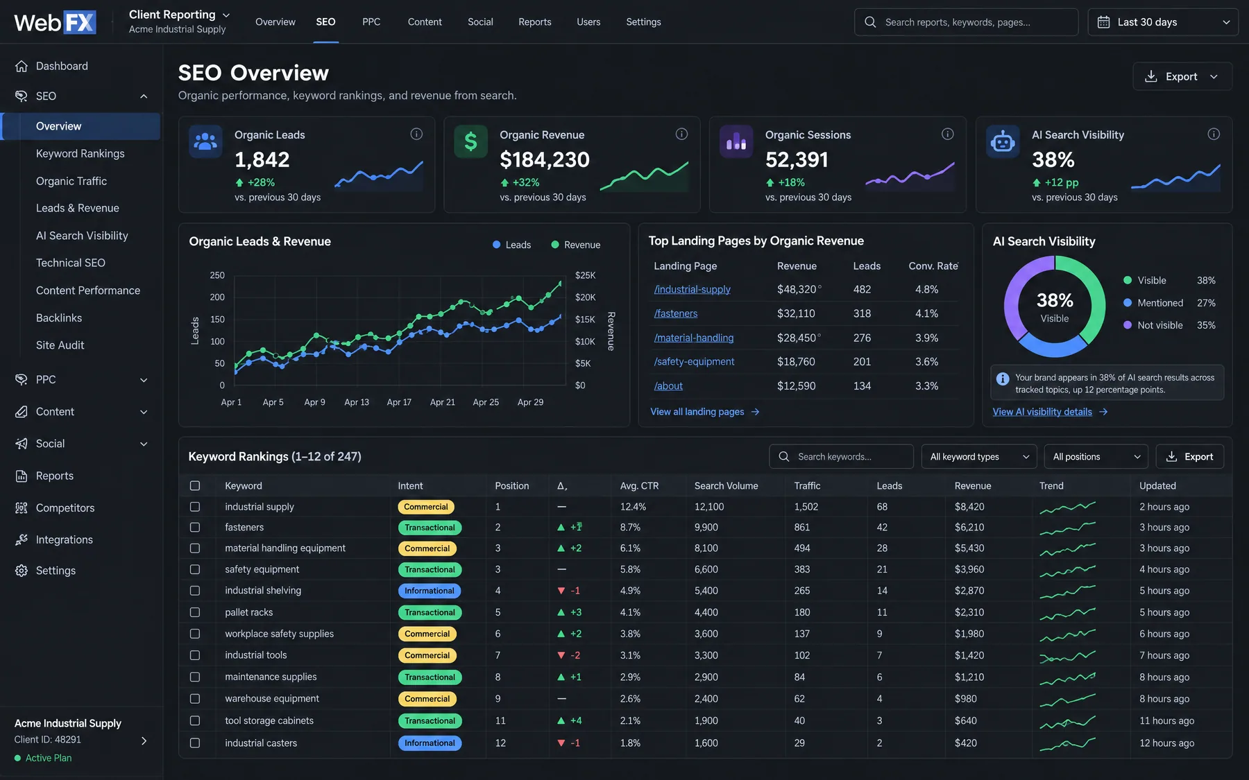
Task: Click View all landing pages
Action: pos(697,412)
